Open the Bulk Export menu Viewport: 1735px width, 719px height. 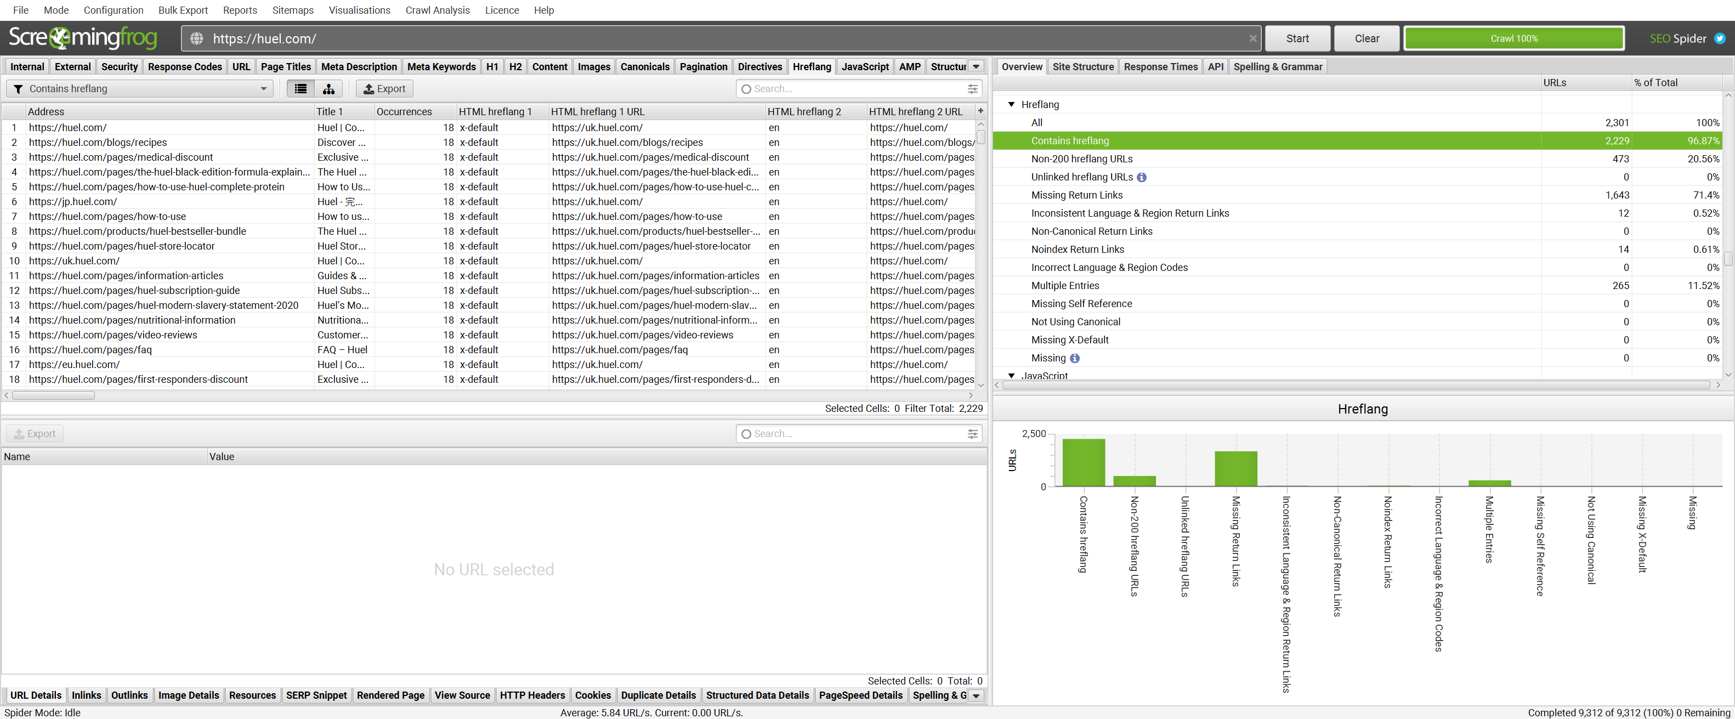click(183, 10)
